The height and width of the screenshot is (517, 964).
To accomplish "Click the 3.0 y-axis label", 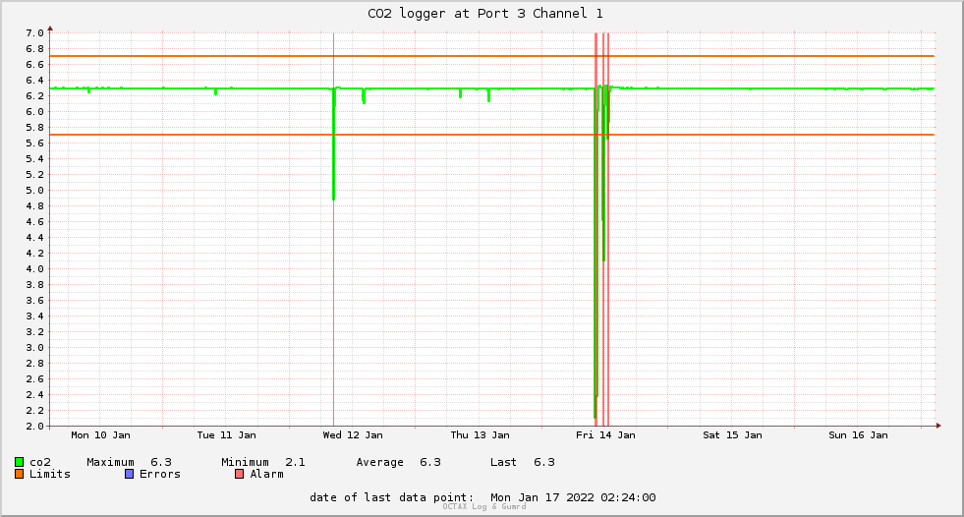I will (x=34, y=347).
